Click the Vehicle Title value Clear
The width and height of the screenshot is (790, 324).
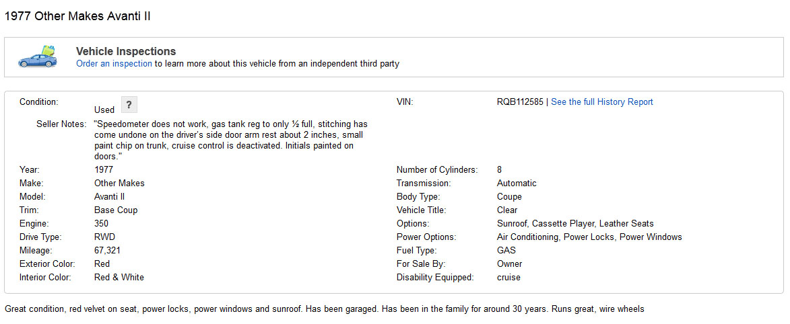click(x=507, y=210)
